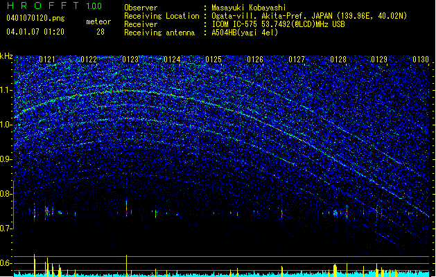Screen dimensions: 436x277
Task: Click the meteor count value 28
Action: click(101, 32)
